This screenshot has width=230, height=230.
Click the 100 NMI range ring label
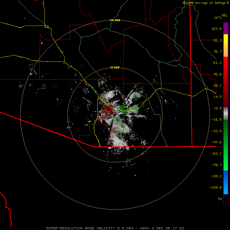115,20
